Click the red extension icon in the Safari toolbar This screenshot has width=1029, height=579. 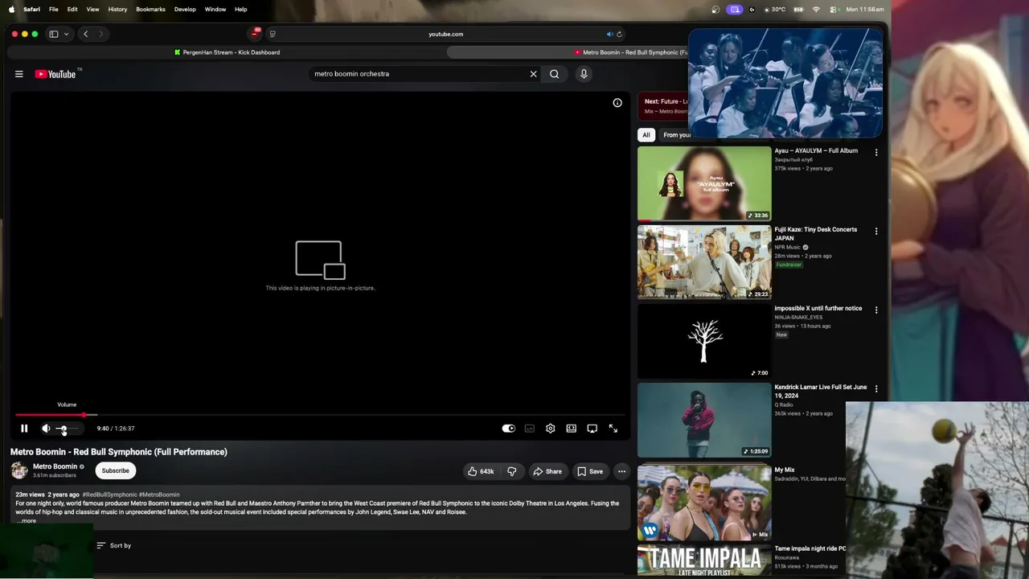(x=256, y=34)
